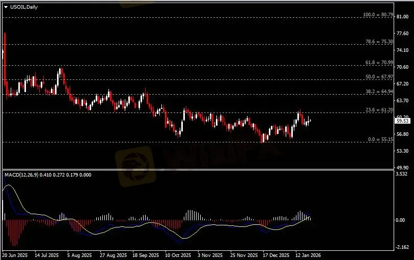Viewport: 414px width, 260px height.
Task: Click the 10 Oct 2025 date label
Action: coord(178,255)
